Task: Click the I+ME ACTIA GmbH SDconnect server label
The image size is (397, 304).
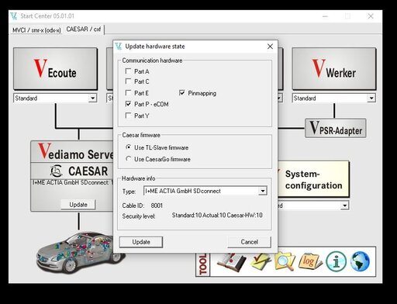Action: click(x=72, y=182)
